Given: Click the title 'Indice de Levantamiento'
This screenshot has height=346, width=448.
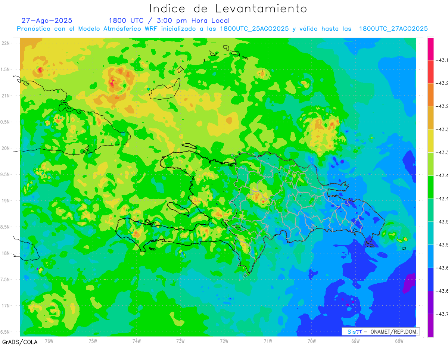Looking at the screenshot, I should 228,8.
